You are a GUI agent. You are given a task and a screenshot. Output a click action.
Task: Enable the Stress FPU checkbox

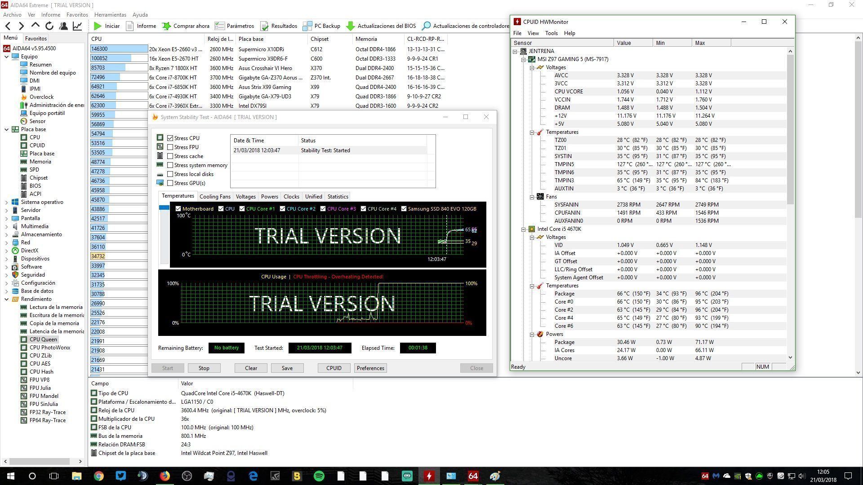(170, 147)
